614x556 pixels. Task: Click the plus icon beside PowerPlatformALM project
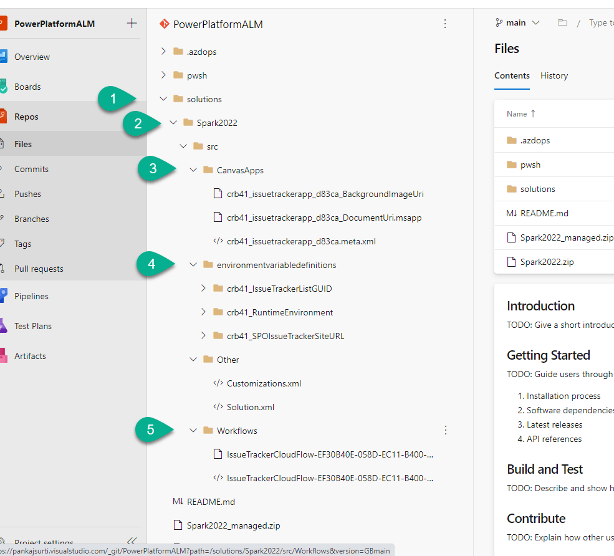coord(132,24)
